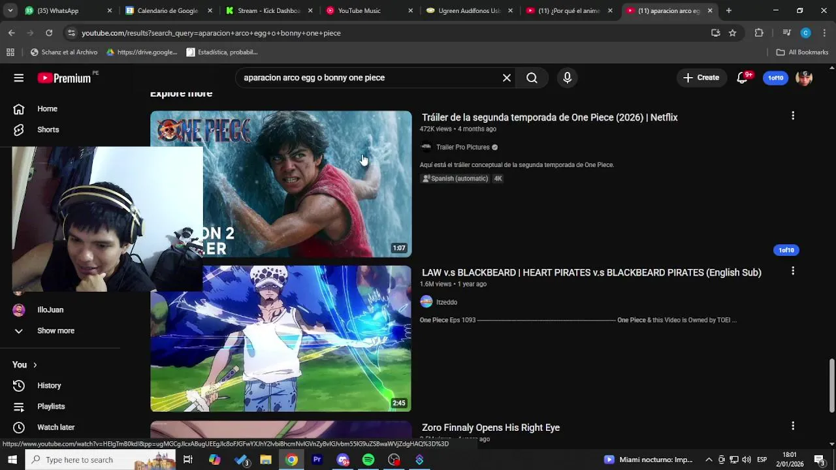This screenshot has height=470, width=836.
Task: Open options menu for Law v.s Blackbeard video
Action: tap(793, 271)
